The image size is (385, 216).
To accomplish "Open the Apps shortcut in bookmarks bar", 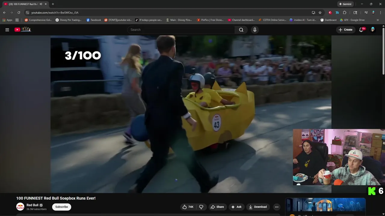I will 8,20.
